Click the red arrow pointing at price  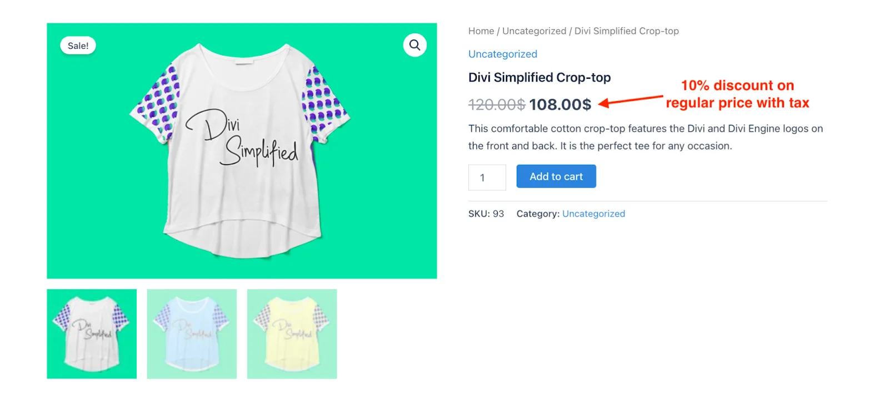tap(631, 100)
